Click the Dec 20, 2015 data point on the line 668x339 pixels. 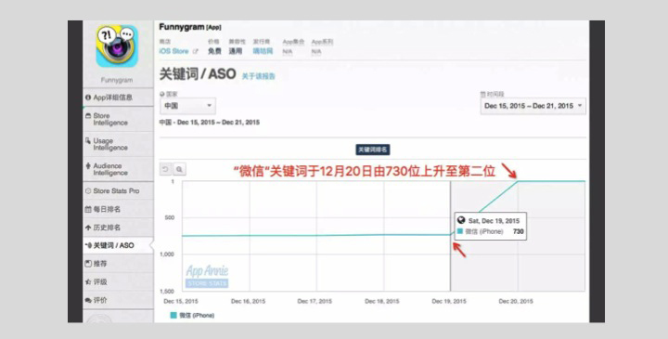point(518,181)
